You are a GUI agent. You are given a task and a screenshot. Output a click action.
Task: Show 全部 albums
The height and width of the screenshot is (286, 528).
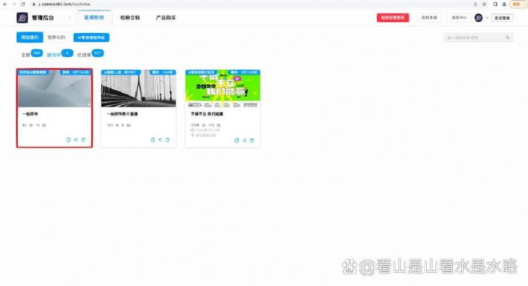(26, 55)
